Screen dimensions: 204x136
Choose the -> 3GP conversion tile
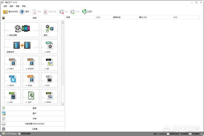[31, 97]
